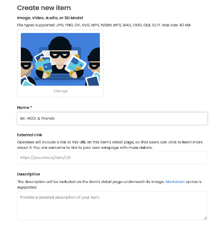
Task: Click the Description box resize handle
Action: 205,218
